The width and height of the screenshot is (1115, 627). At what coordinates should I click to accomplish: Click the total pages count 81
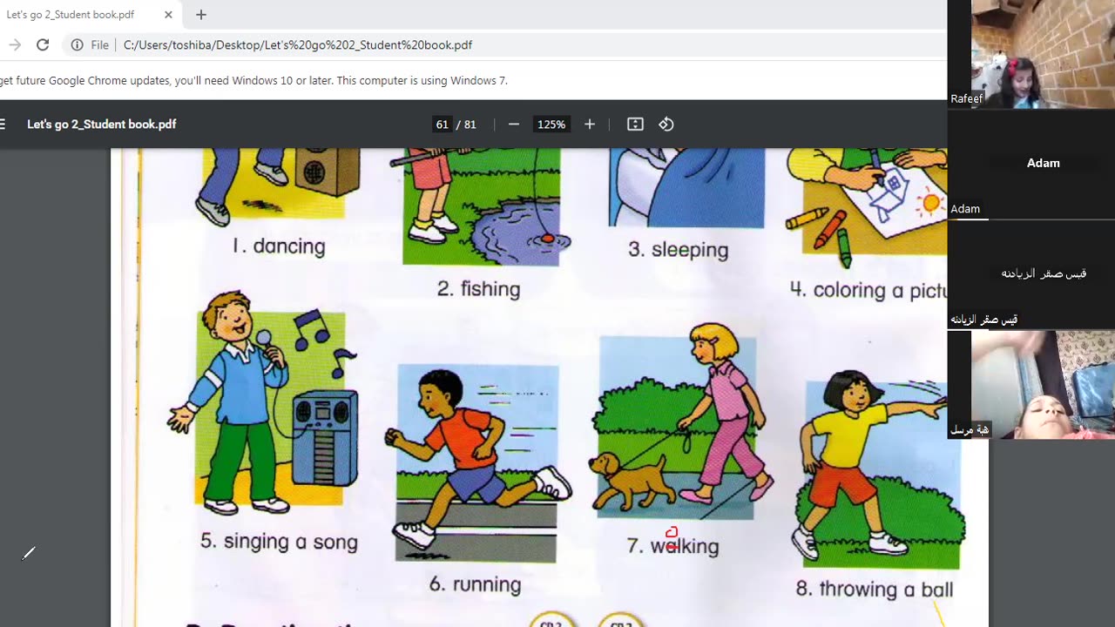point(470,125)
